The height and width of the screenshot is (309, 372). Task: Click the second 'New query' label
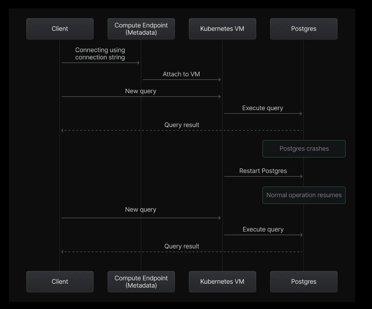[141, 210]
